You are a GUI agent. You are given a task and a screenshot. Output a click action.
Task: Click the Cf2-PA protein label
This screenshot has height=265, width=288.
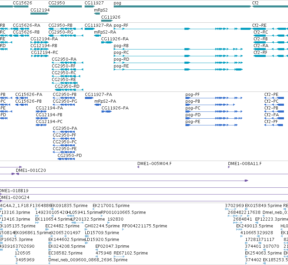tap(272, 115)
